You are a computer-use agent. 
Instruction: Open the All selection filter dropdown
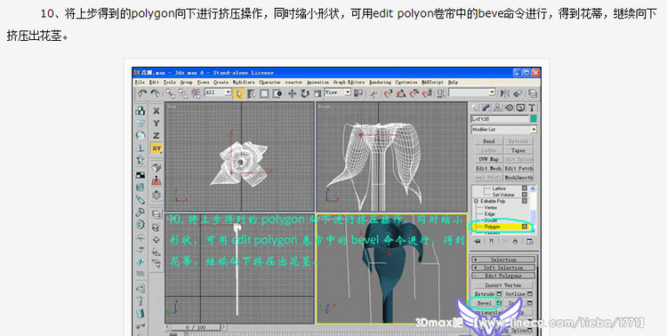coord(218,92)
